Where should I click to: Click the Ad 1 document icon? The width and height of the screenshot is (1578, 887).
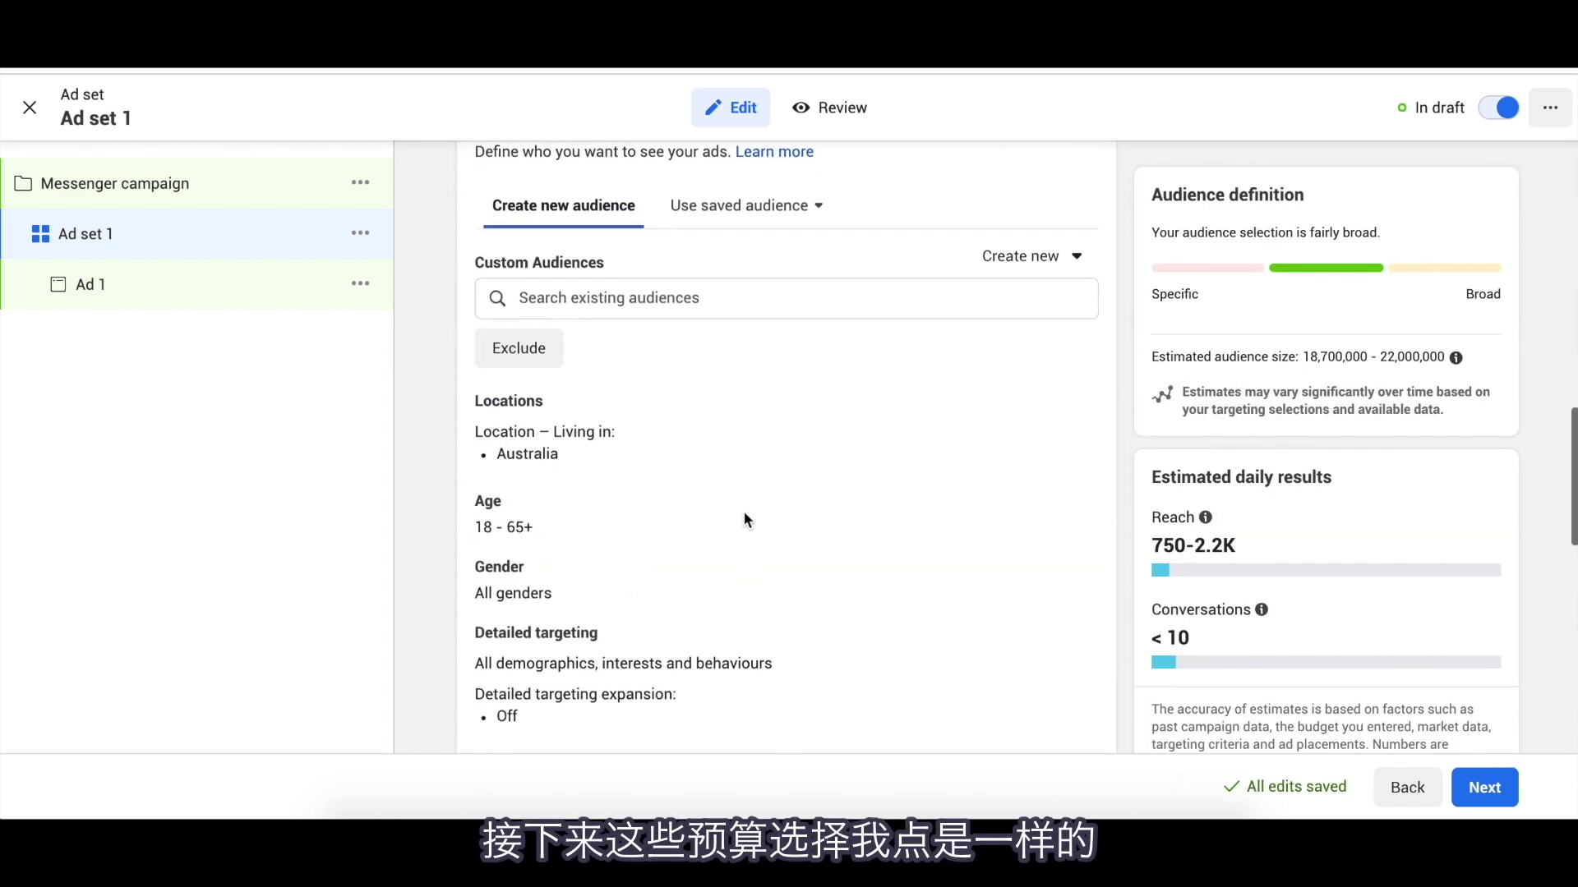pyautogui.click(x=58, y=283)
